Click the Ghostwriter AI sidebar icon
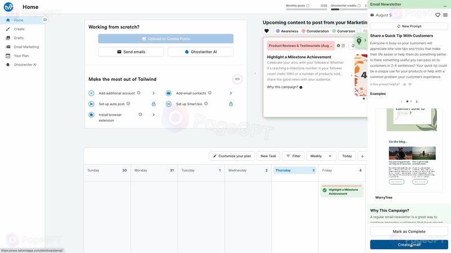 coord(8,65)
